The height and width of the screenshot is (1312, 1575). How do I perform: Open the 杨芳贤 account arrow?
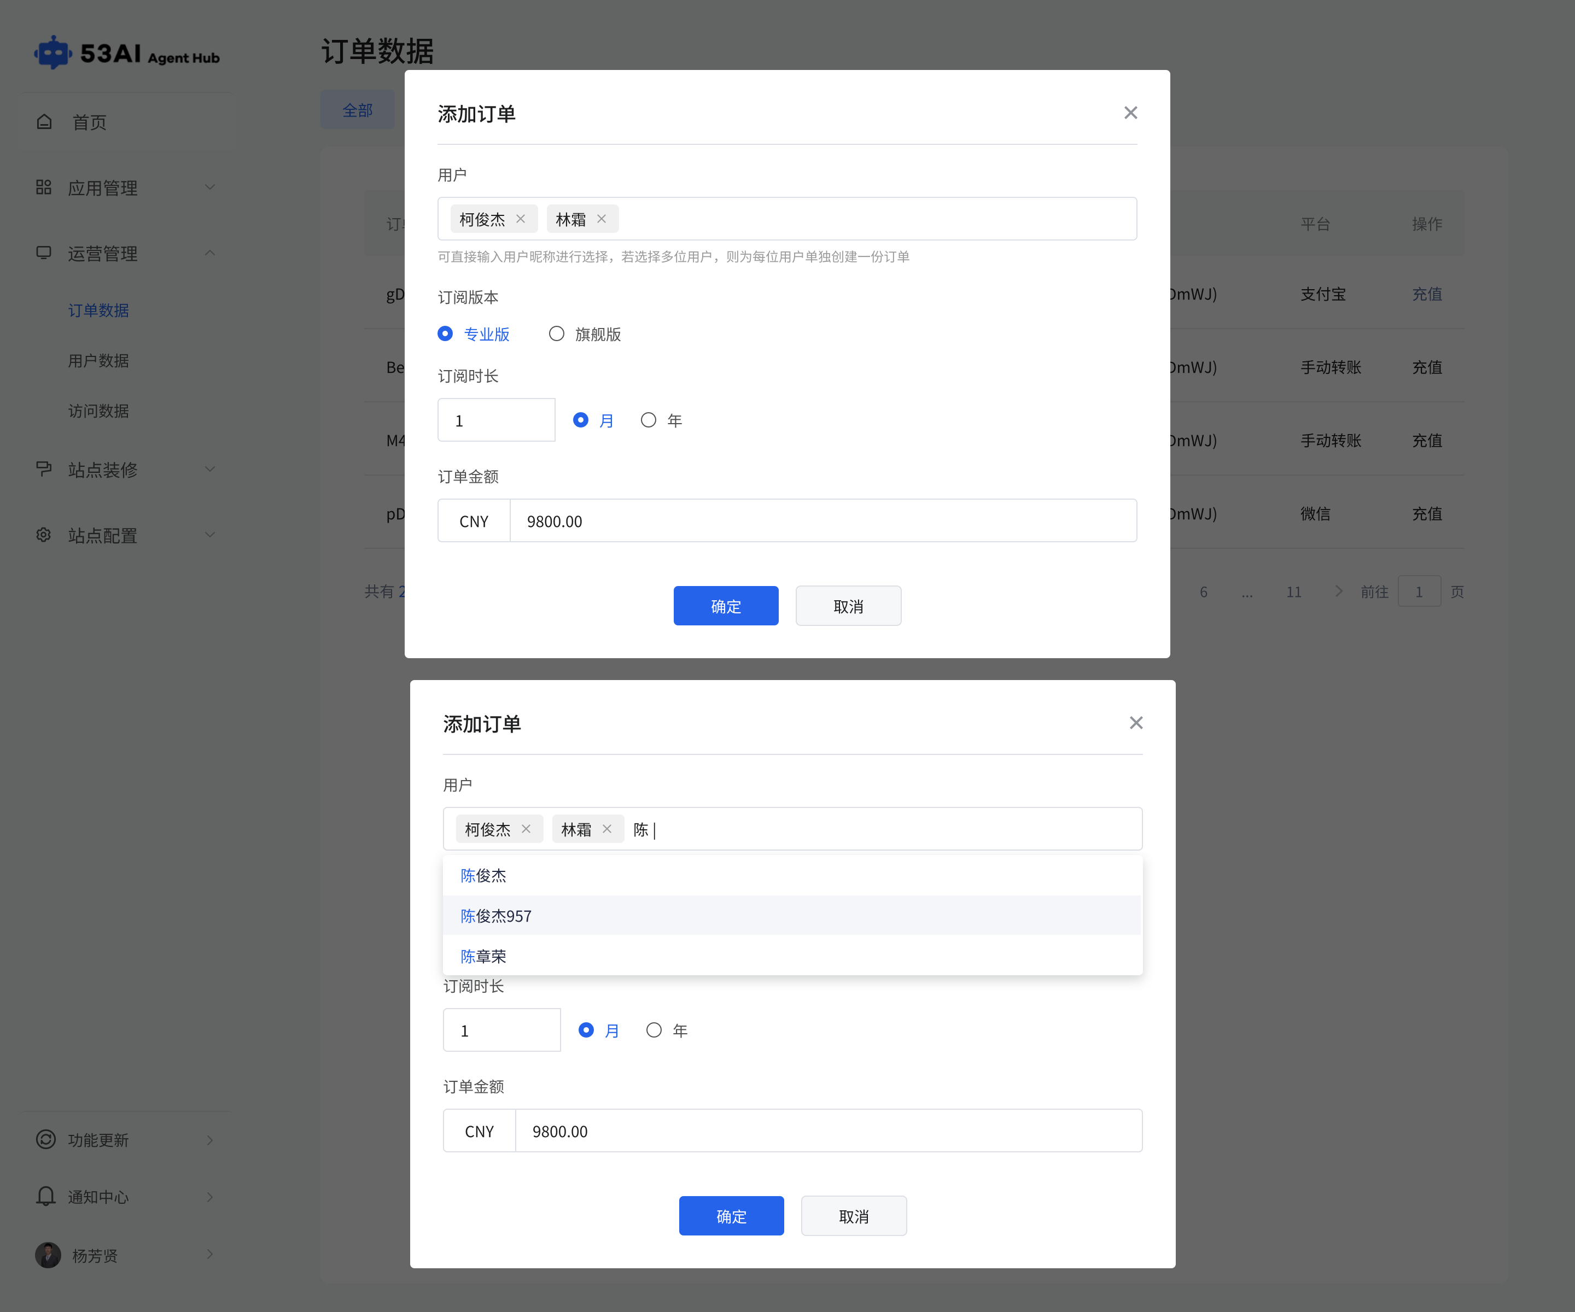210,1254
